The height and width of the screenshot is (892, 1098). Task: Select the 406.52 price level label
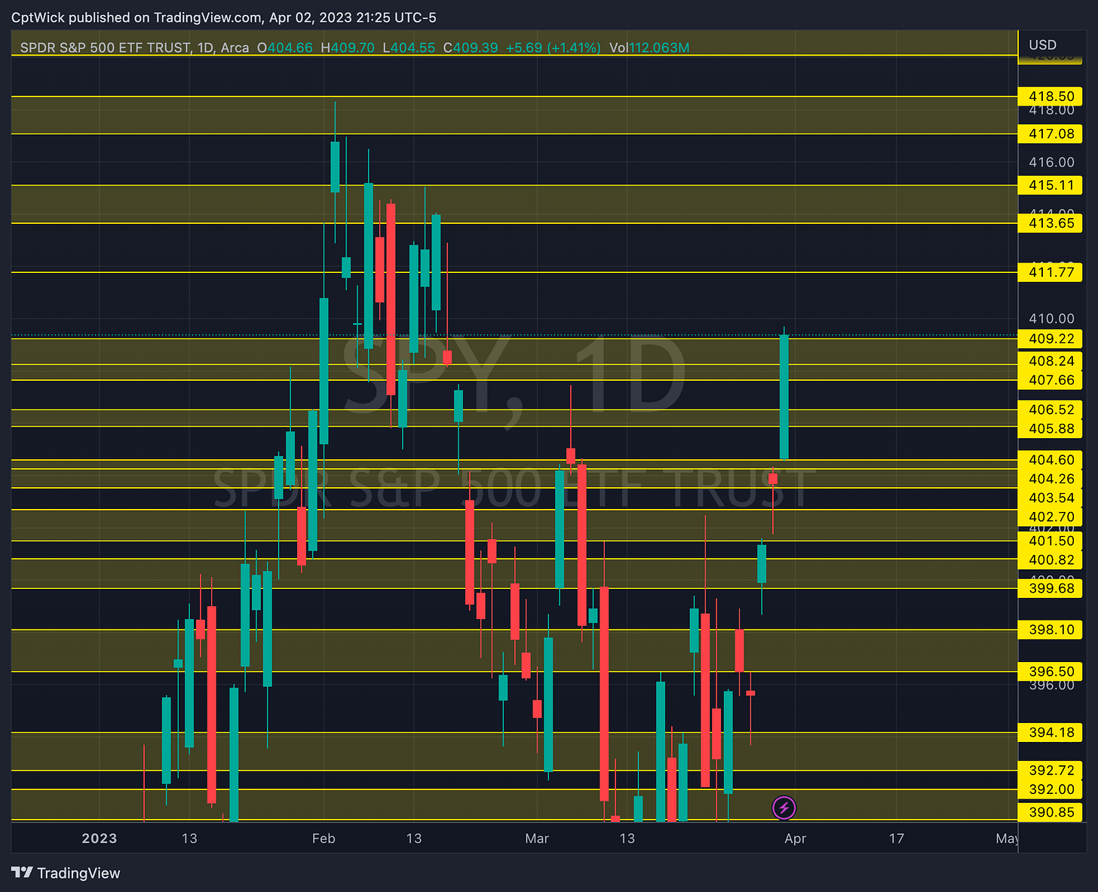click(x=1050, y=409)
